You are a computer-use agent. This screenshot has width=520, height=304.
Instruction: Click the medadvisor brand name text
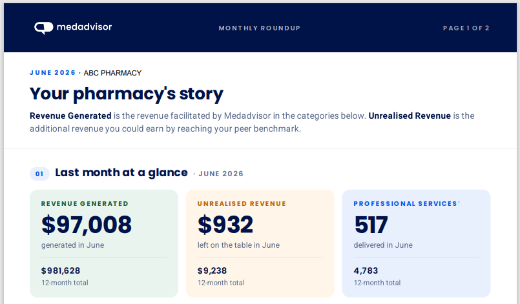pos(84,27)
